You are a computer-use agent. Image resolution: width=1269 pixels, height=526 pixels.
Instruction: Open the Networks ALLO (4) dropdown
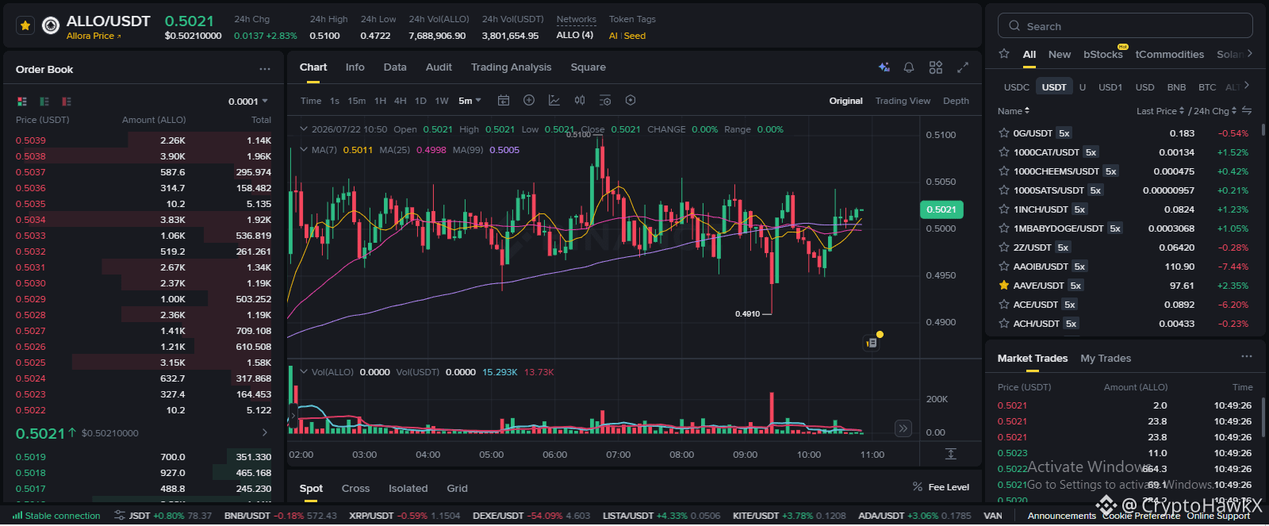pos(575,35)
